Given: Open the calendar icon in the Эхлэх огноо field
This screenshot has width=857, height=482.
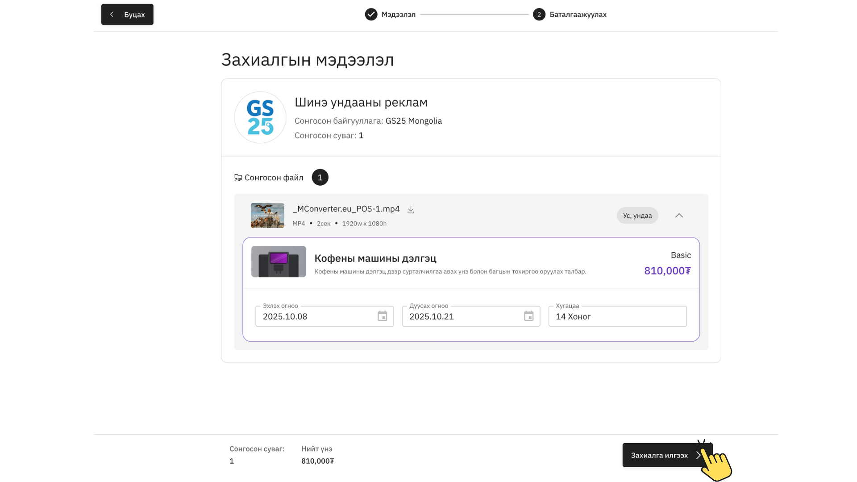Looking at the screenshot, I should (x=382, y=316).
